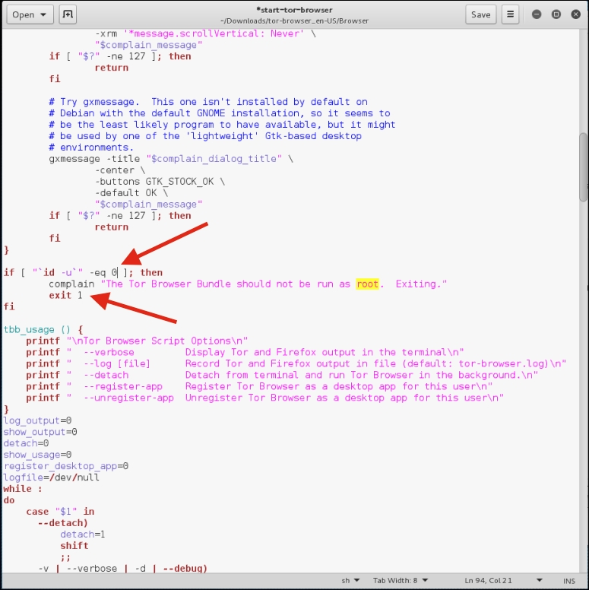Click the '# Try gxmessage' comment
589x590 pixels.
point(208,102)
